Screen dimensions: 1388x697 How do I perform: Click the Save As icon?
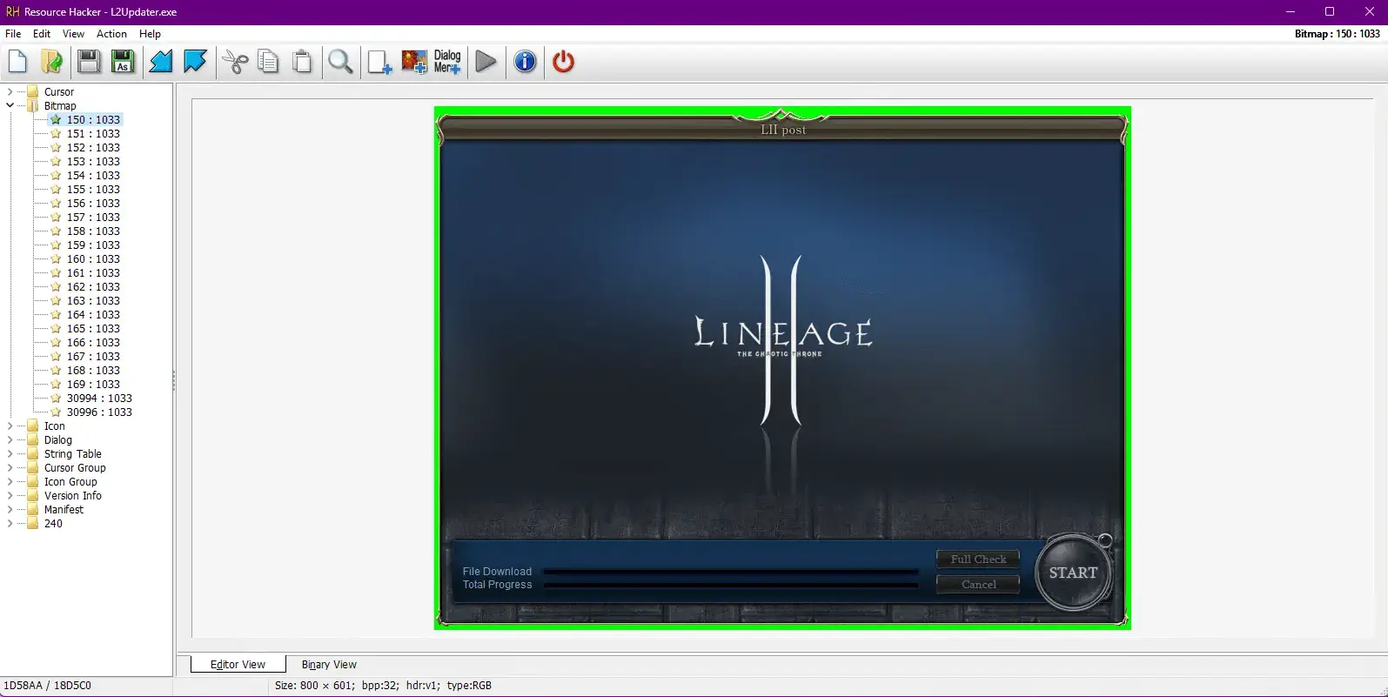123,62
